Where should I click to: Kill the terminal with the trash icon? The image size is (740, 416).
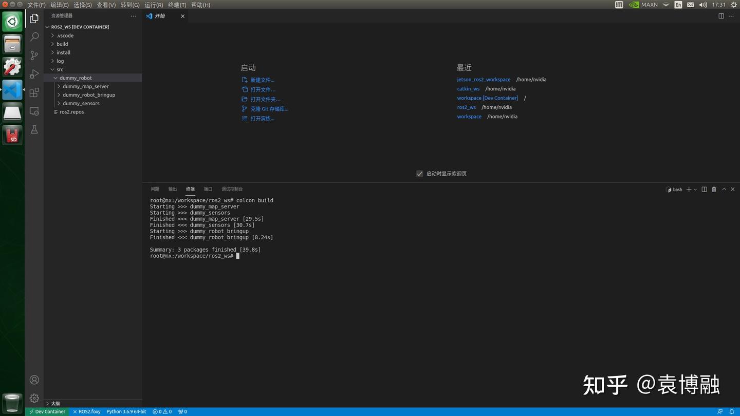coord(714,189)
